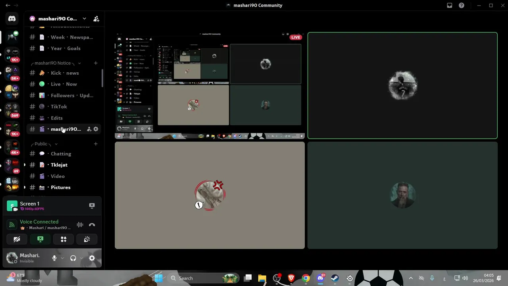Open User Settings gear icon
Viewport: 508px width, 286px height.
pos(92,258)
